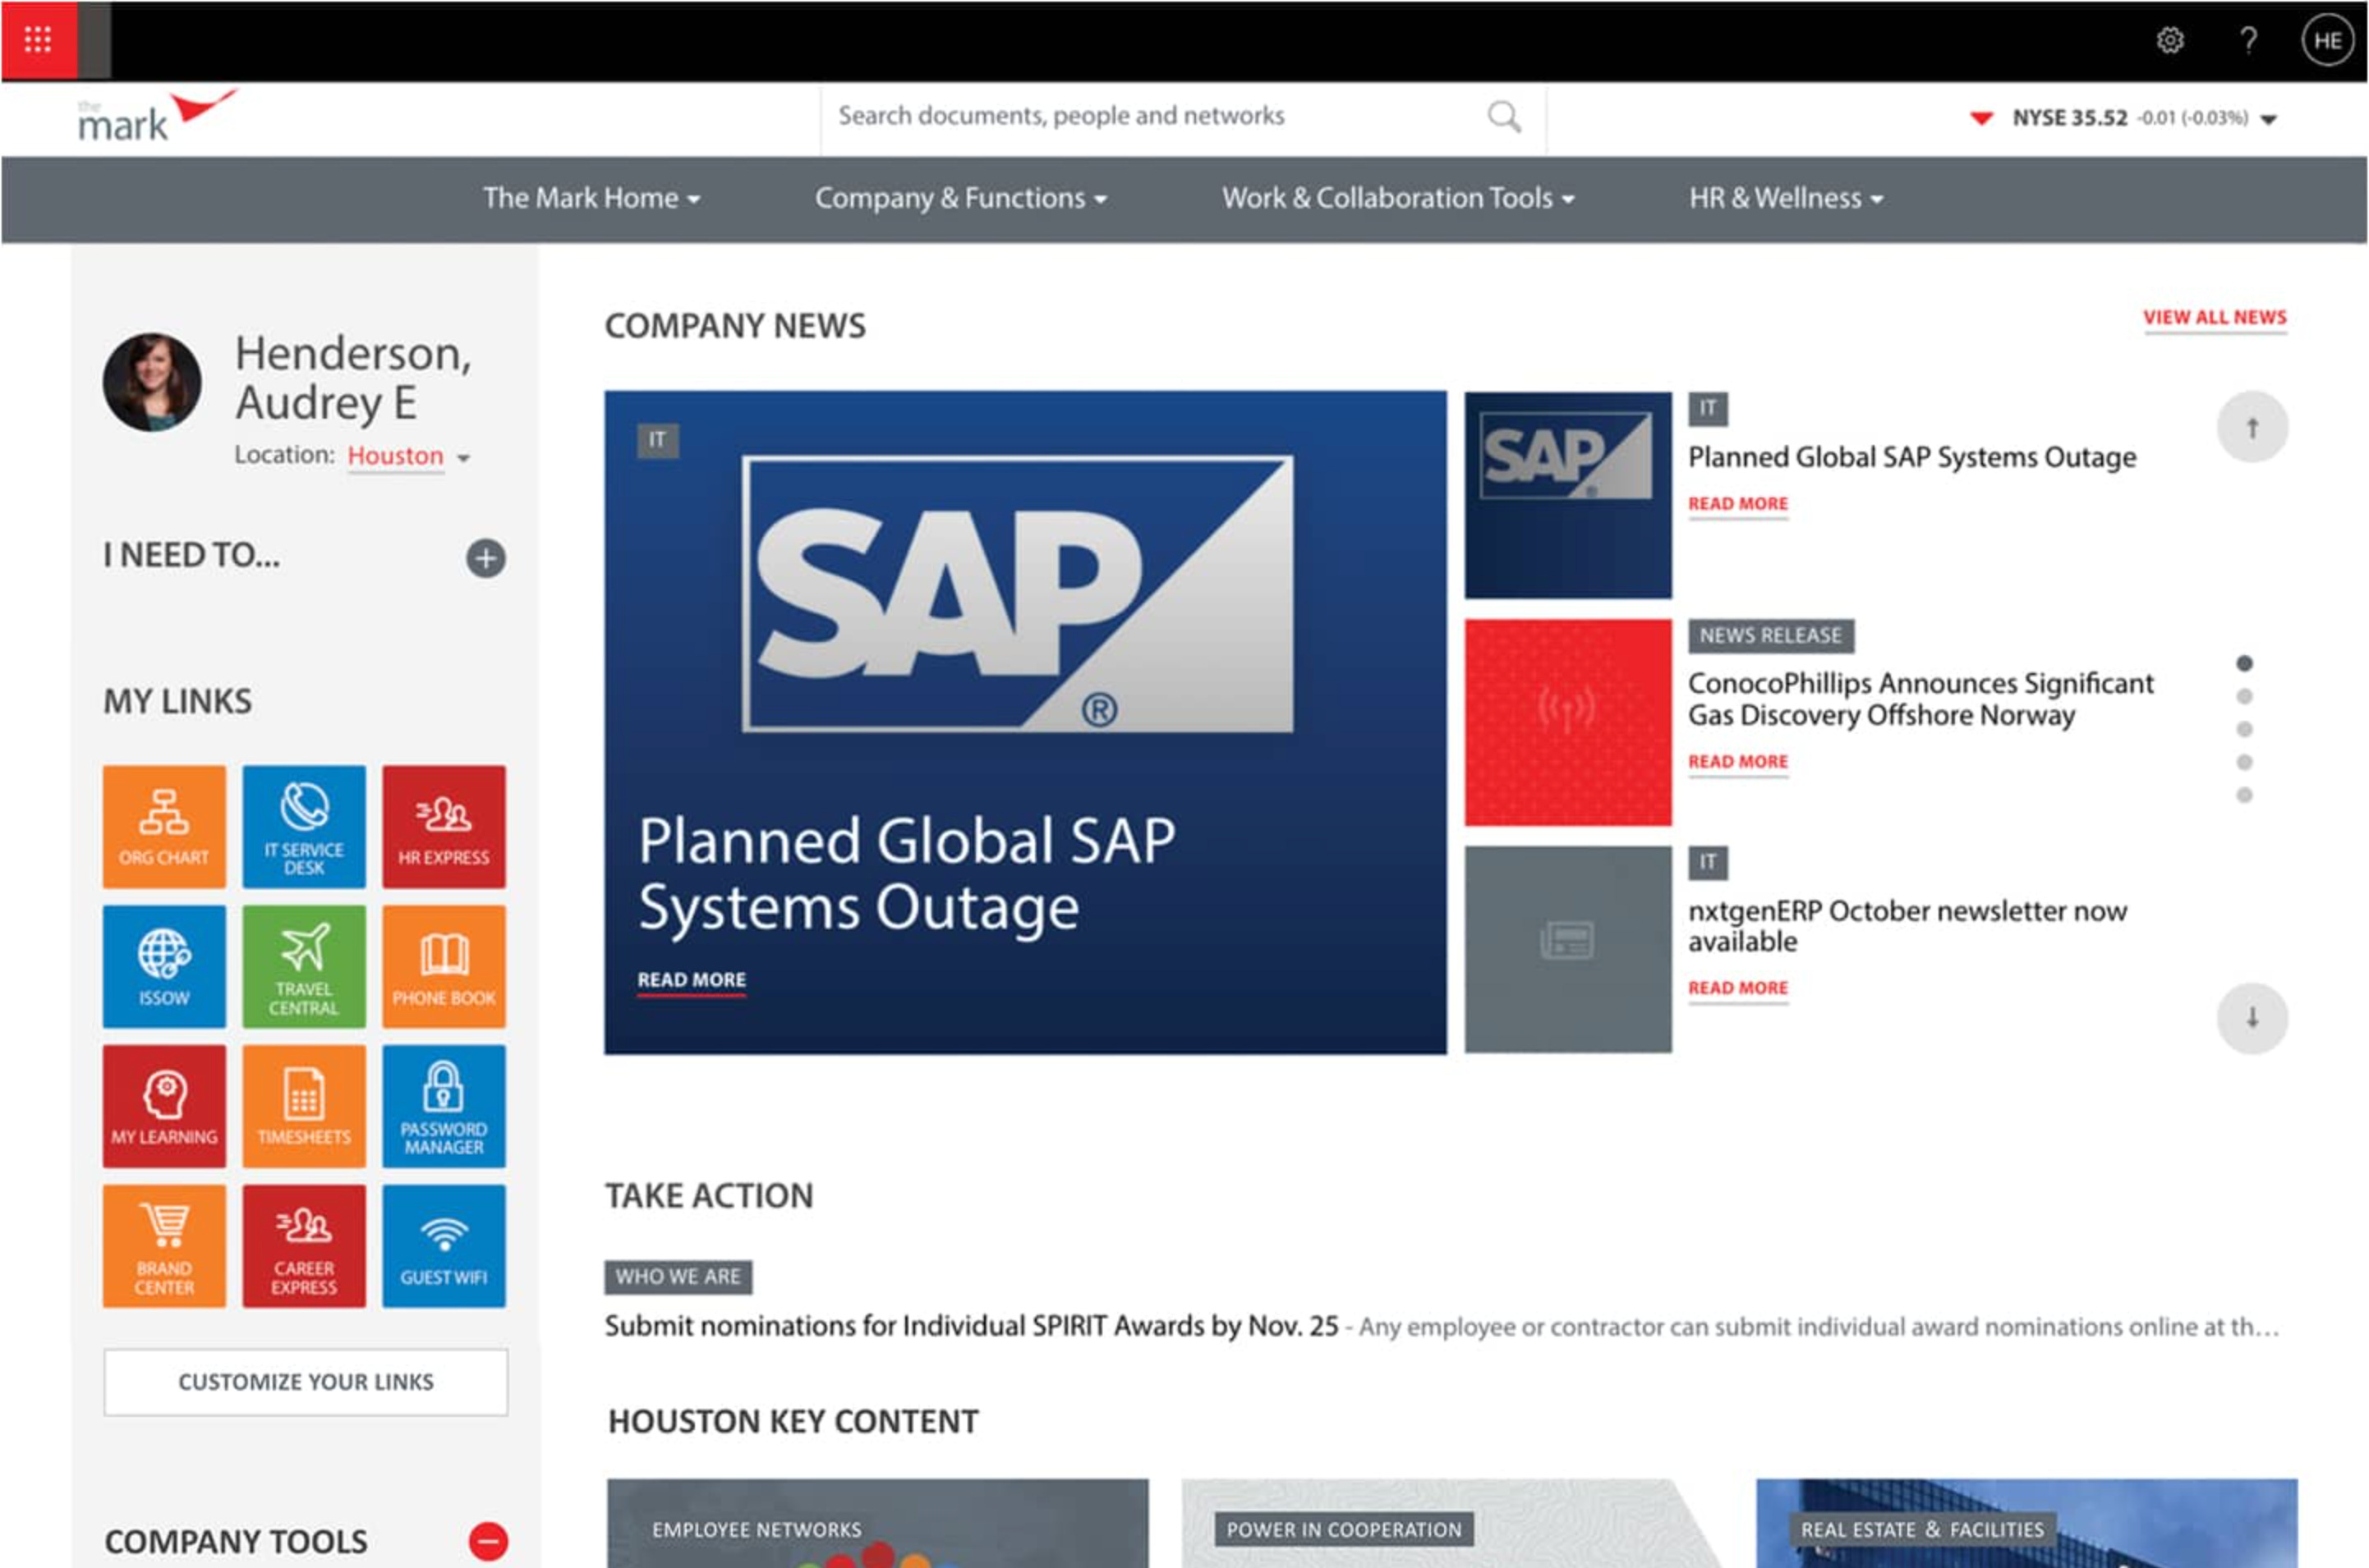
Task: Click the View All News link
Action: pos(2215,317)
